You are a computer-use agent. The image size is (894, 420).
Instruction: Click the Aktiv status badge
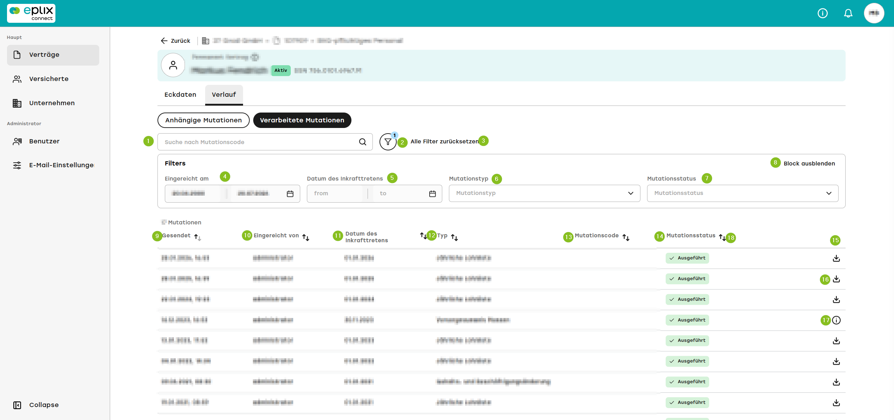point(281,70)
